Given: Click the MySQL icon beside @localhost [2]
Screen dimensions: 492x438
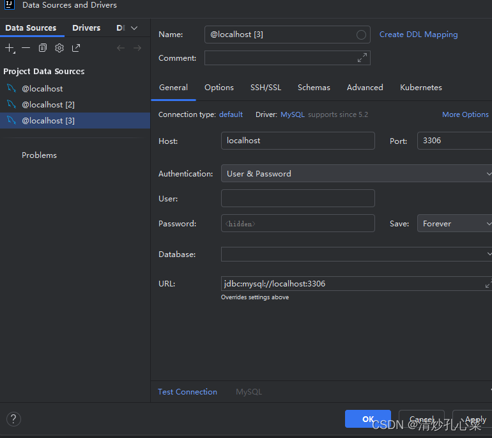Looking at the screenshot, I should (x=12, y=104).
